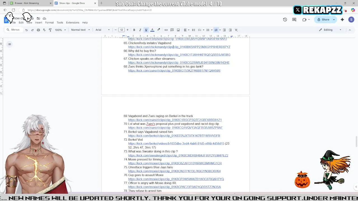This screenshot has width=358, height=201.
Task: Check document cloud save status icon
Action: click(x=44, y=18)
